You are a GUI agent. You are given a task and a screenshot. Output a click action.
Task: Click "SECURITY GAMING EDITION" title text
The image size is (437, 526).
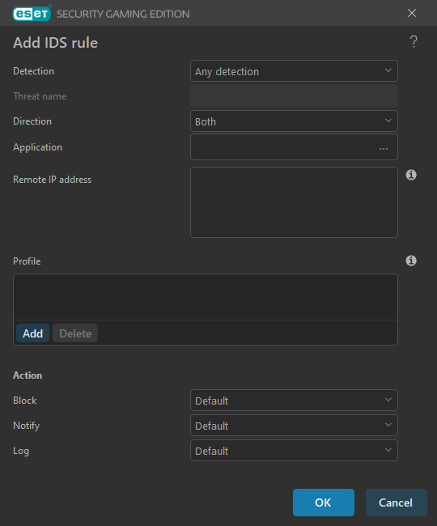[123, 14]
